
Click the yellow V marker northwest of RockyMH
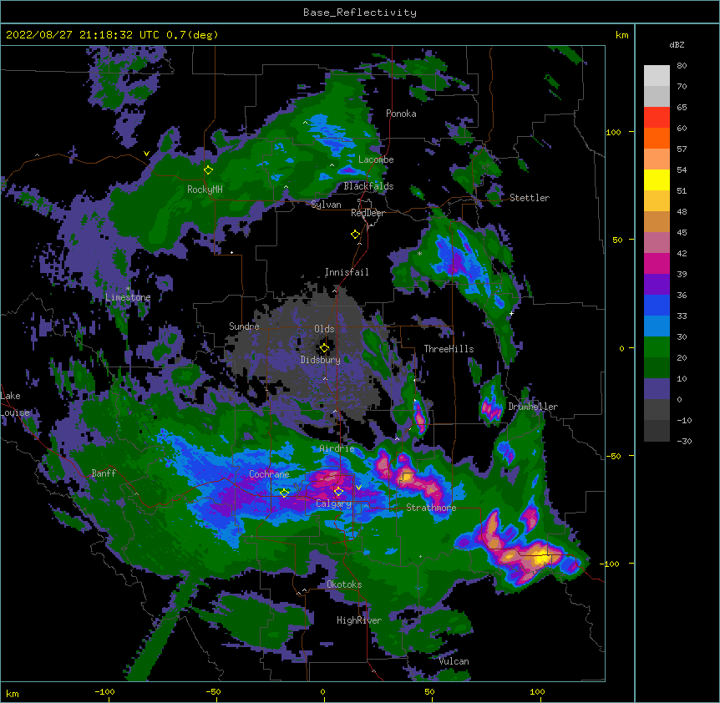click(x=146, y=154)
